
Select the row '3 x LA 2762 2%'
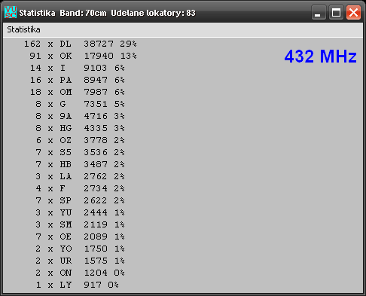click(x=80, y=176)
